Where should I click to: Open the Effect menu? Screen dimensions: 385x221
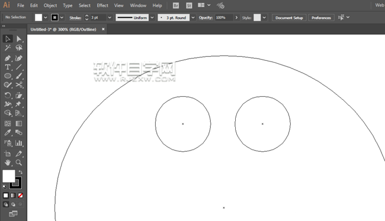102,5
